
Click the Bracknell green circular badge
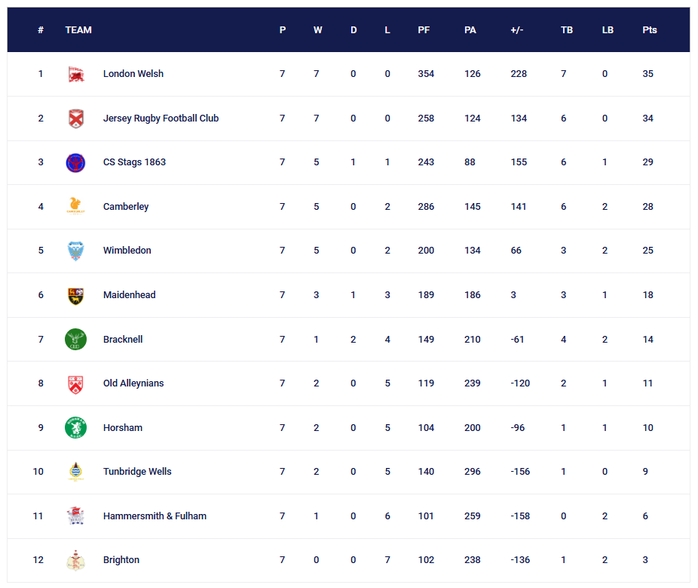[75, 339]
